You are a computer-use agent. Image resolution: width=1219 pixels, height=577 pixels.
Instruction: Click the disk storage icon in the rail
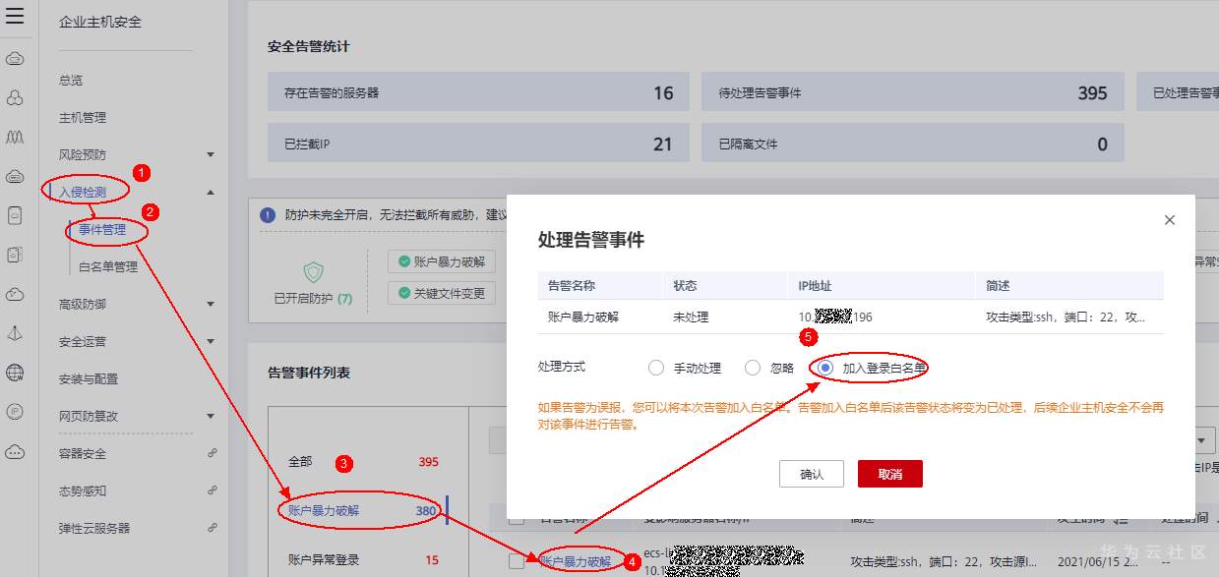(15, 216)
